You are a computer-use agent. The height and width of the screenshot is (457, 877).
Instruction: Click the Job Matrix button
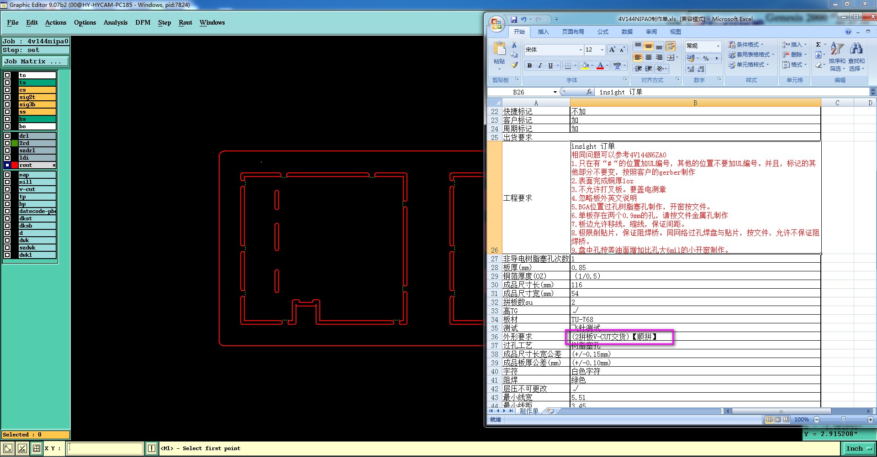[36, 61]
